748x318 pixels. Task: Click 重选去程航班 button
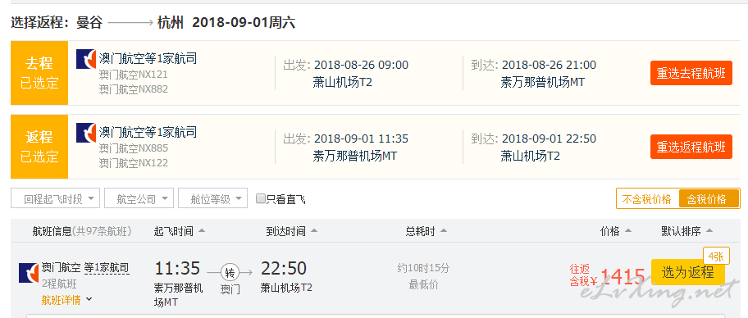[x=691, y=73]
